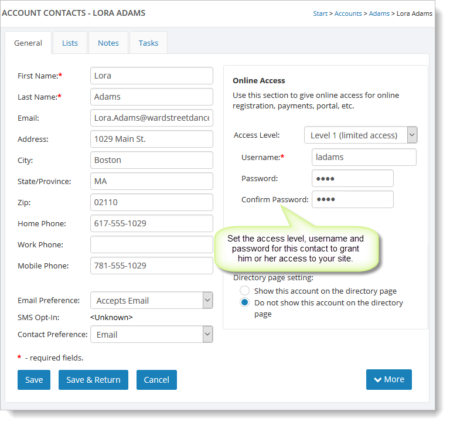Open the Adams breadcrumb link
This screenshot has width=450, height=425.
point(379,13)
